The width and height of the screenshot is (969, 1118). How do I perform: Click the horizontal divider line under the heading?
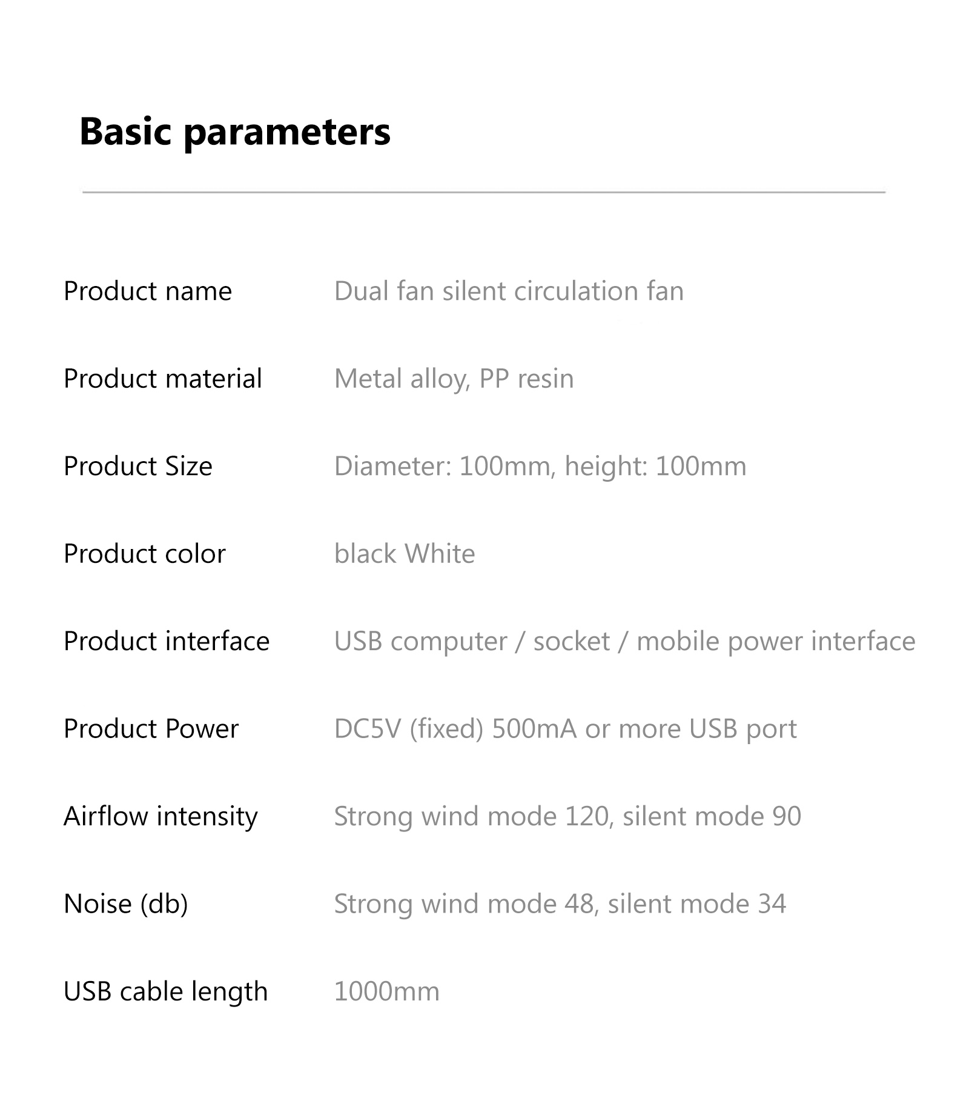click(483, 192)
